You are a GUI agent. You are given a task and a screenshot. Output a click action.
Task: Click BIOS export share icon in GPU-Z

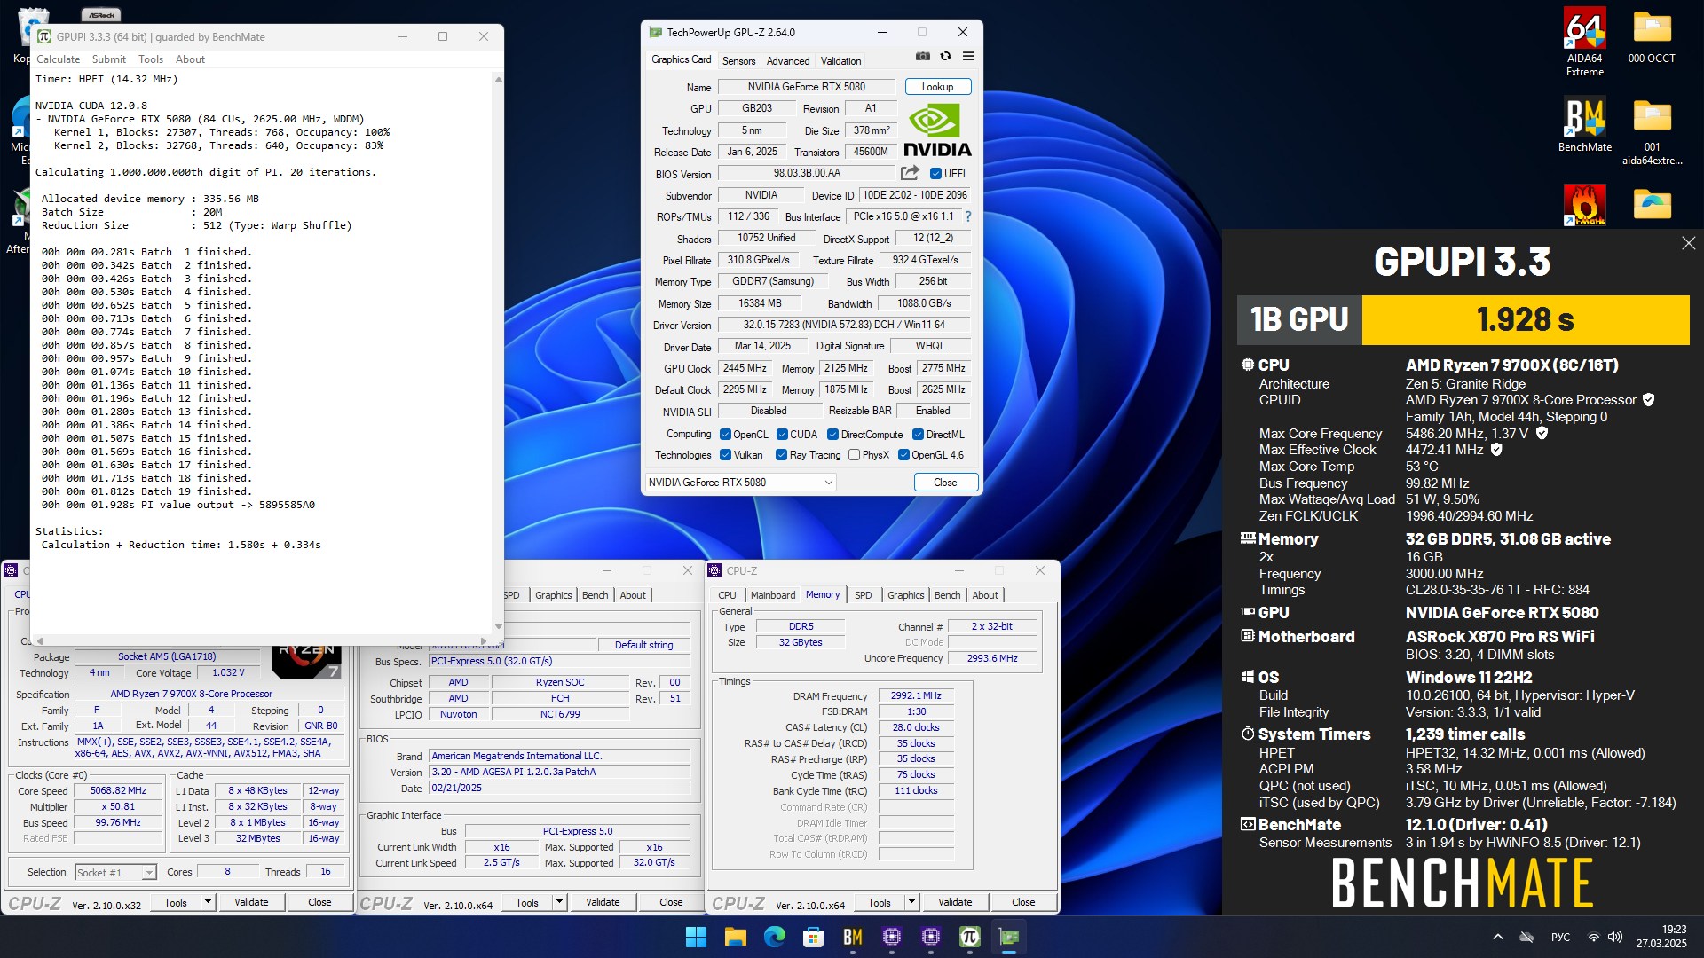point(910,173)
